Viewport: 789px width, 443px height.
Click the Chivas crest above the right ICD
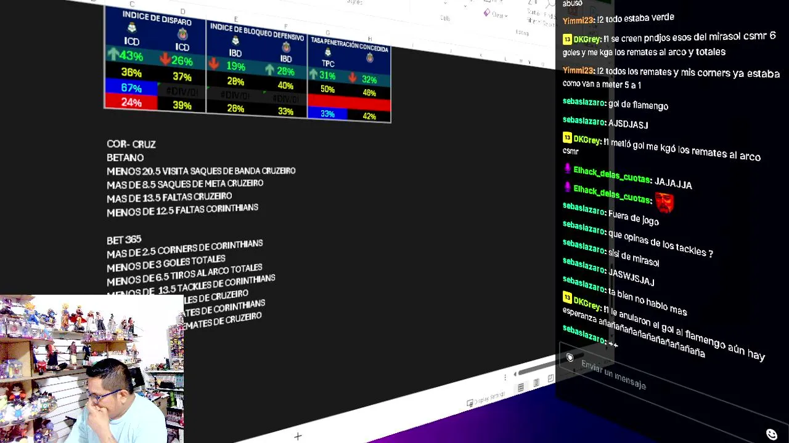pyautogui.click(x=182, y=34)
